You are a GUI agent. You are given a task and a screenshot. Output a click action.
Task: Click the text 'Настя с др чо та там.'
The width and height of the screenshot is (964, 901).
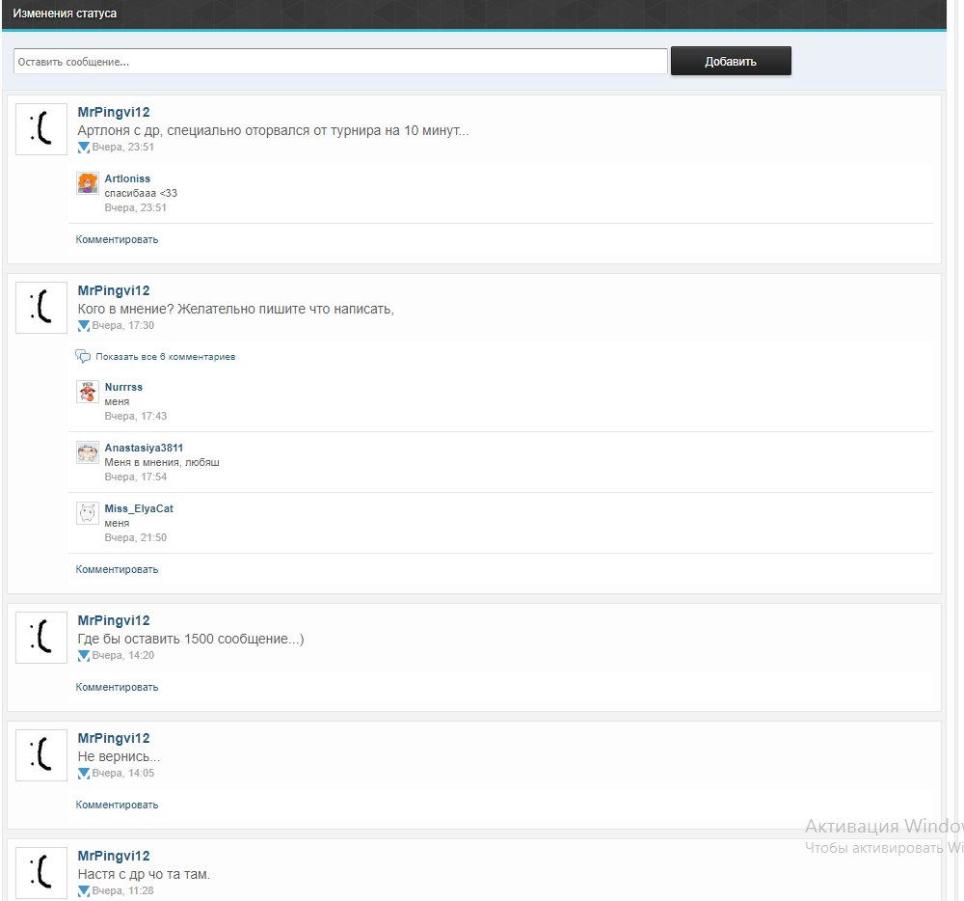click(x=144, y=874)
